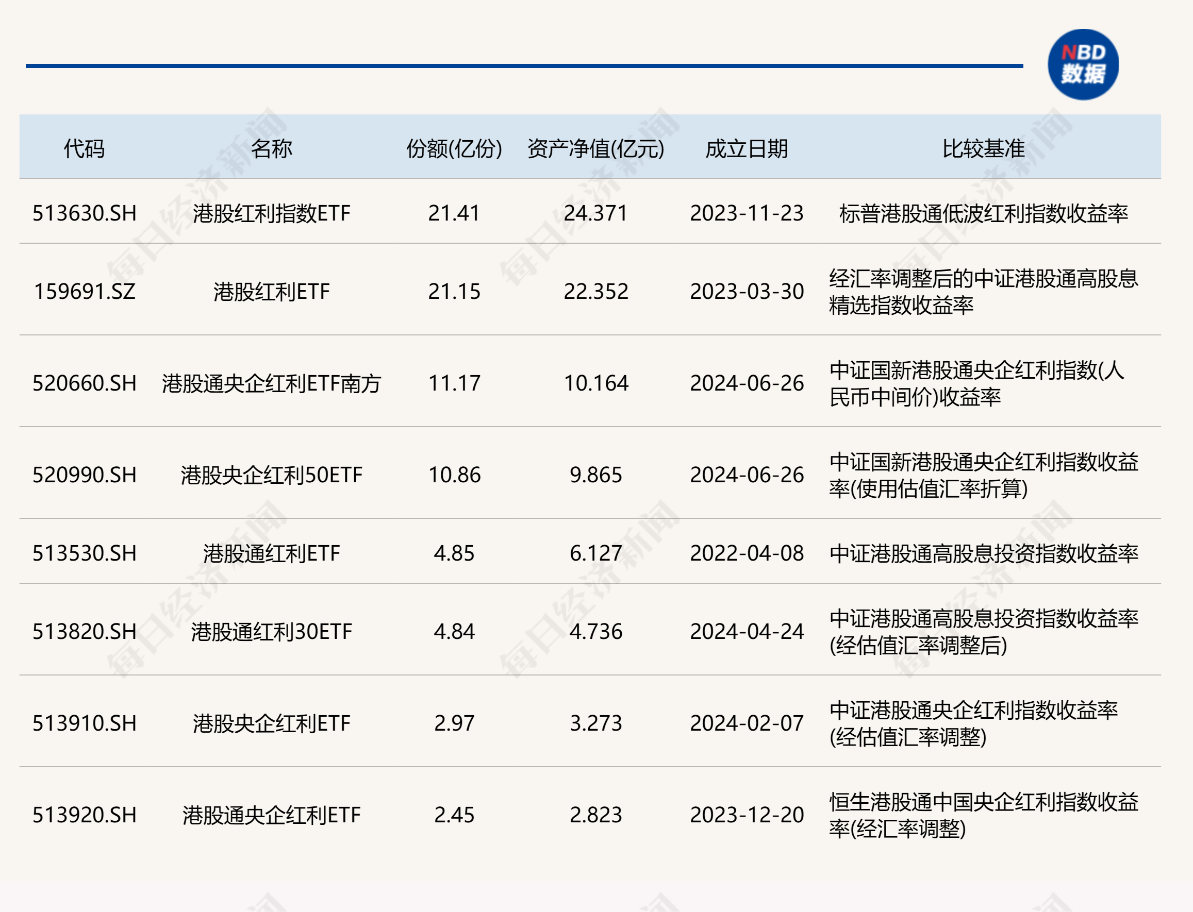Image resolution: width=1193 pixels, height=912 pixels.
Task: Select the name 港股央企红利50ETF
Action: coord(272,475)
